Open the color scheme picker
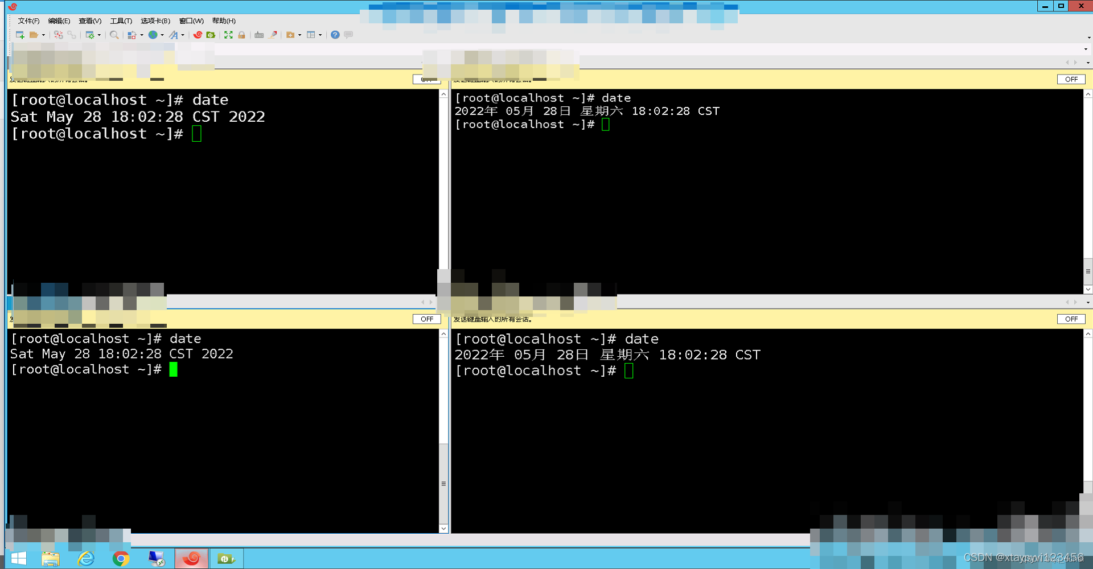 132,35
